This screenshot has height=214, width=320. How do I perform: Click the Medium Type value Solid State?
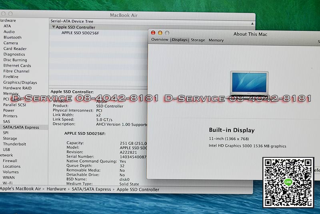129,184
